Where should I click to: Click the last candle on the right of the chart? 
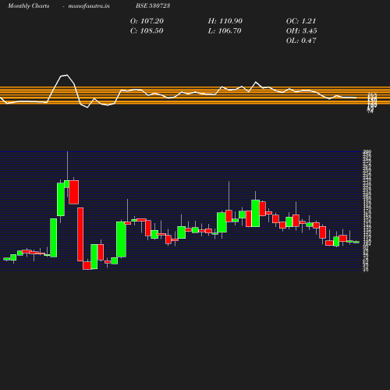point(356,242)
